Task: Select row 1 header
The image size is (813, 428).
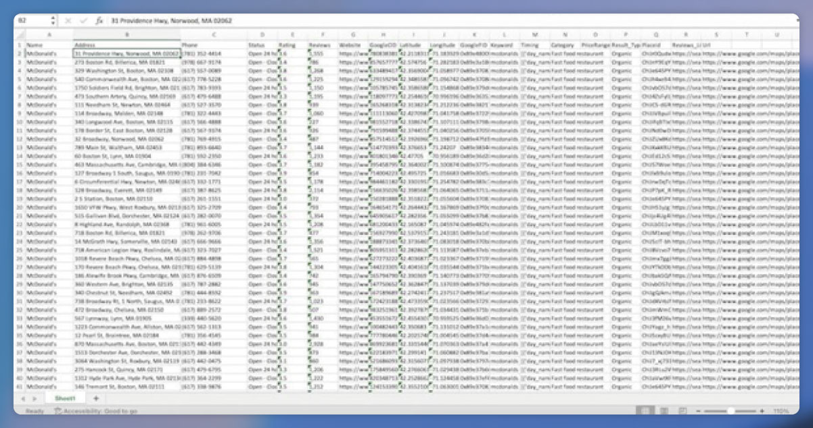Action: pyautogui.click(x=20, y=45)
